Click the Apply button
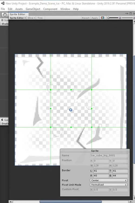 pos(95,18)
